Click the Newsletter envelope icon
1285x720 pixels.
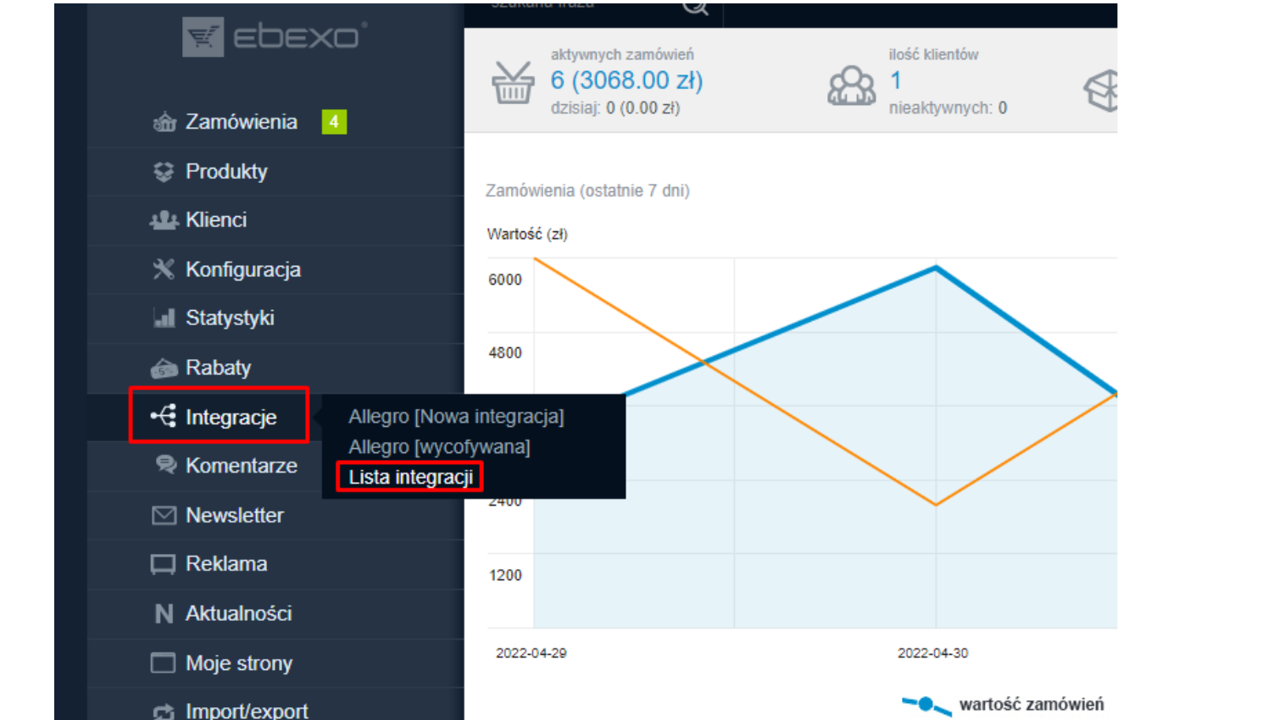pos(164,515)
